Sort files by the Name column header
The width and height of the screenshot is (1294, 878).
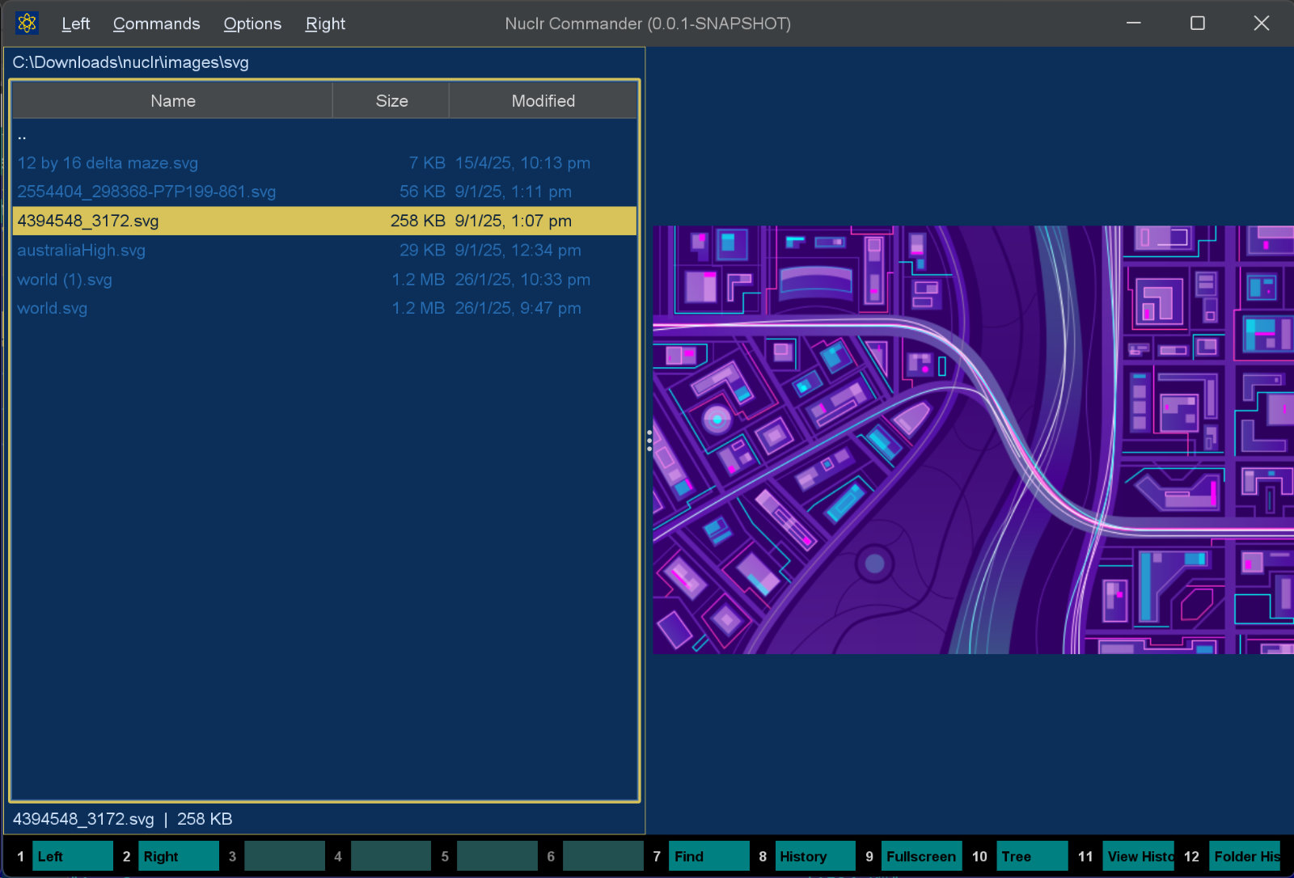coord(173,101)
